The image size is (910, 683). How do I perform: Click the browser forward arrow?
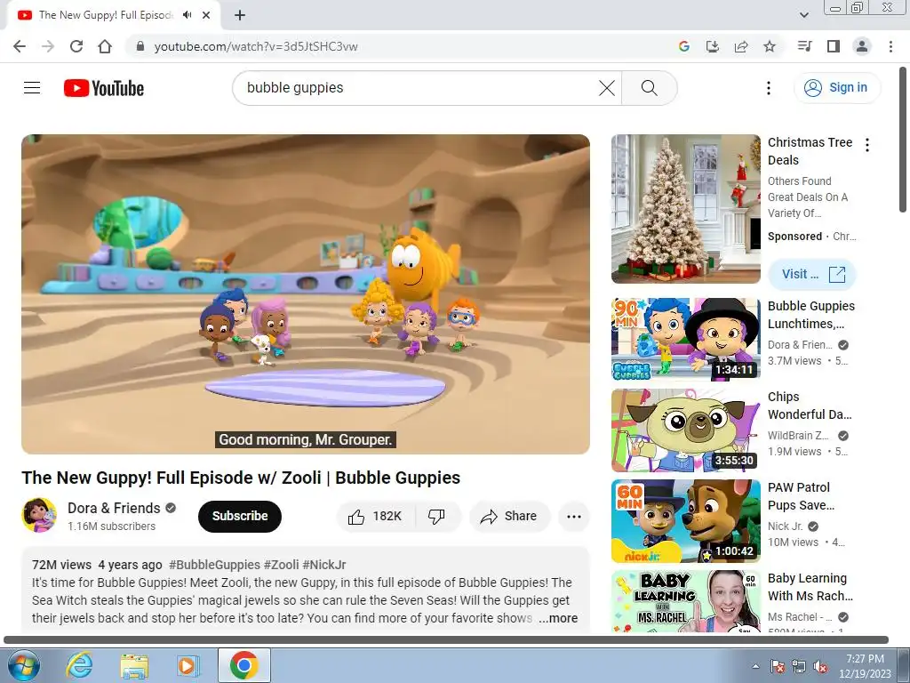[48, 46]
